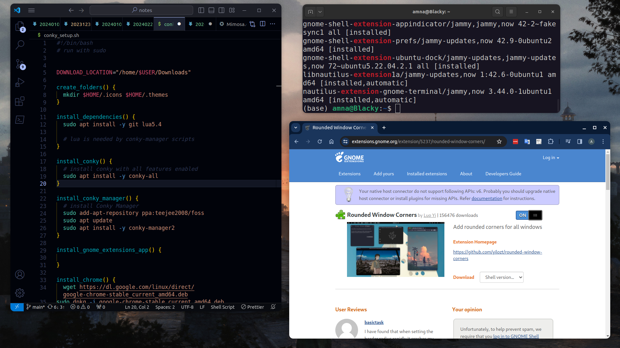The image size is (620, 348).
Task: Open VS Code Source Control view
Action: (x=20, y=64)
